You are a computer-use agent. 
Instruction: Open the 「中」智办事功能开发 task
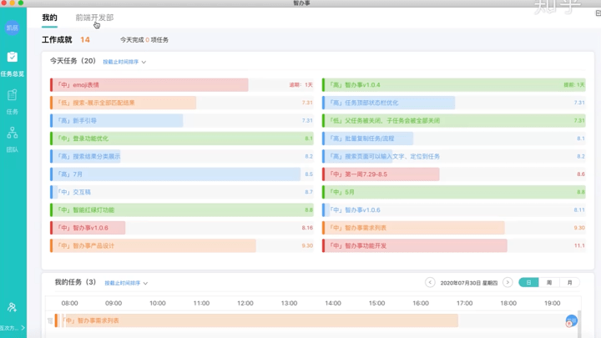coord(415,246)
